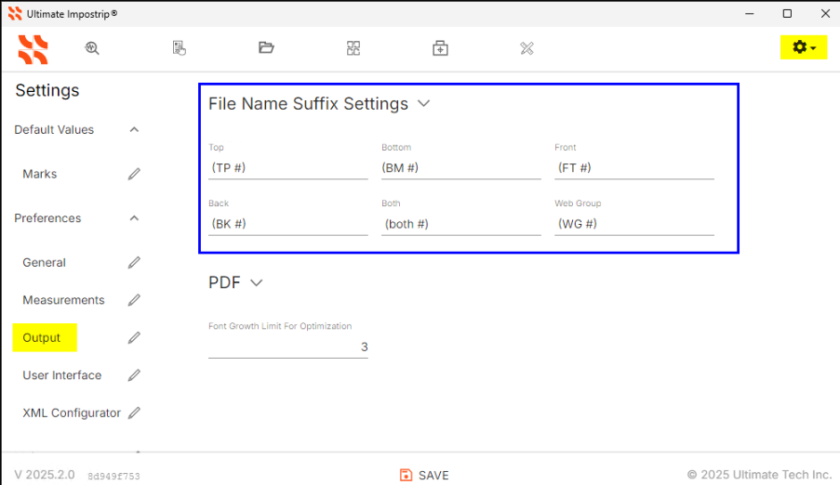Open User Interface preferences item

click(x=62, y=375)
